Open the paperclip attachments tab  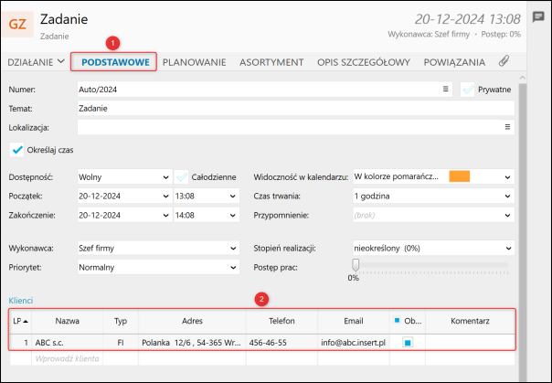tap(504, 61)
